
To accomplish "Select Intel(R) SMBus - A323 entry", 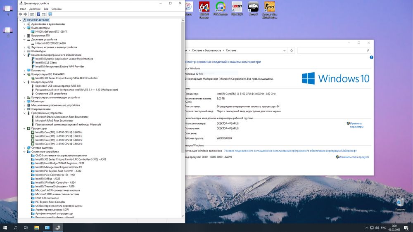I will click(47, 179).
